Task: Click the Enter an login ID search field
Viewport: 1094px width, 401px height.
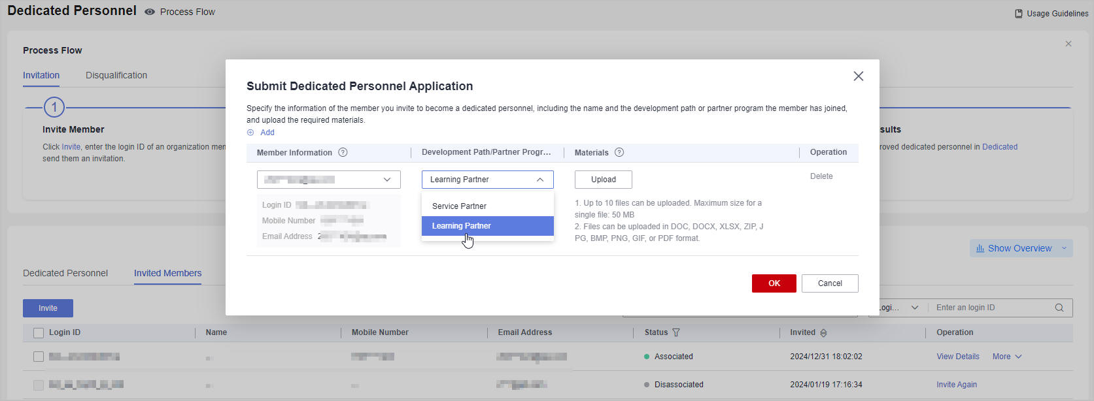Action: 991,308
